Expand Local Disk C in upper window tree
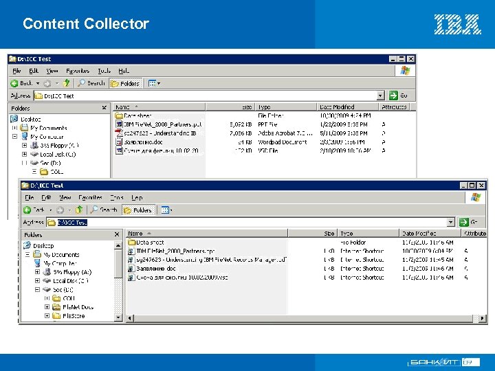Image resolution: width=495 pixels, height=371 pixels. (24, 155)
